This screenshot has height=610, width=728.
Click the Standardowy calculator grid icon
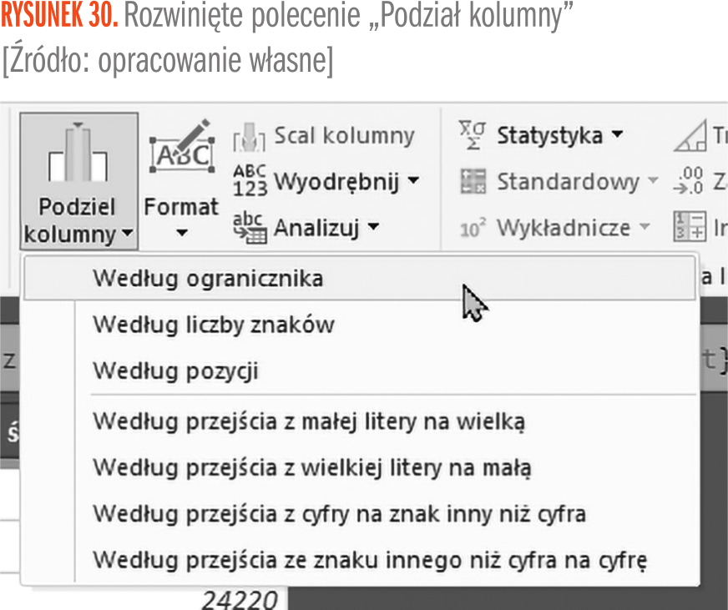473,181
